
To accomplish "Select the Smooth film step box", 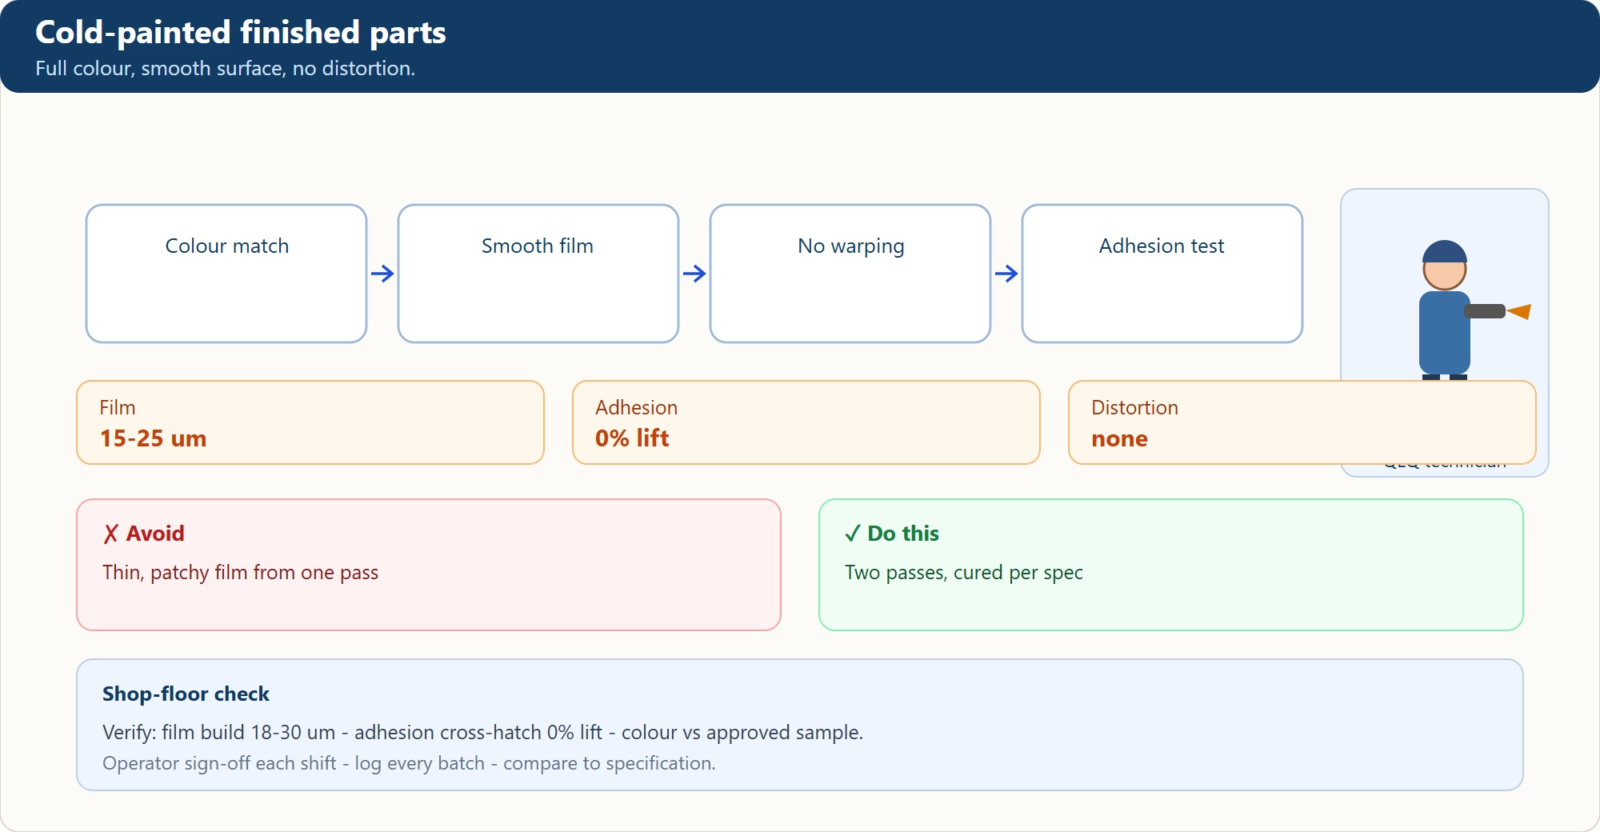I will coord(538,274).
